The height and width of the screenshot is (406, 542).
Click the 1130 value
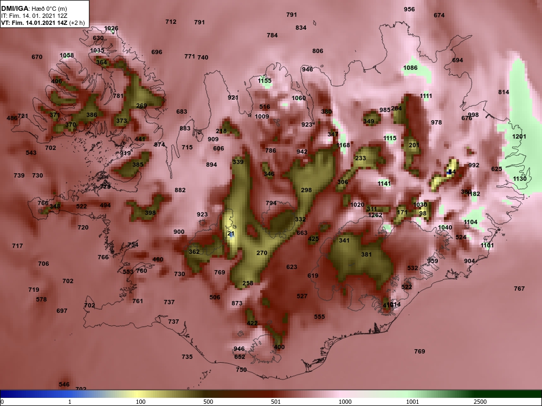[520, 179]
